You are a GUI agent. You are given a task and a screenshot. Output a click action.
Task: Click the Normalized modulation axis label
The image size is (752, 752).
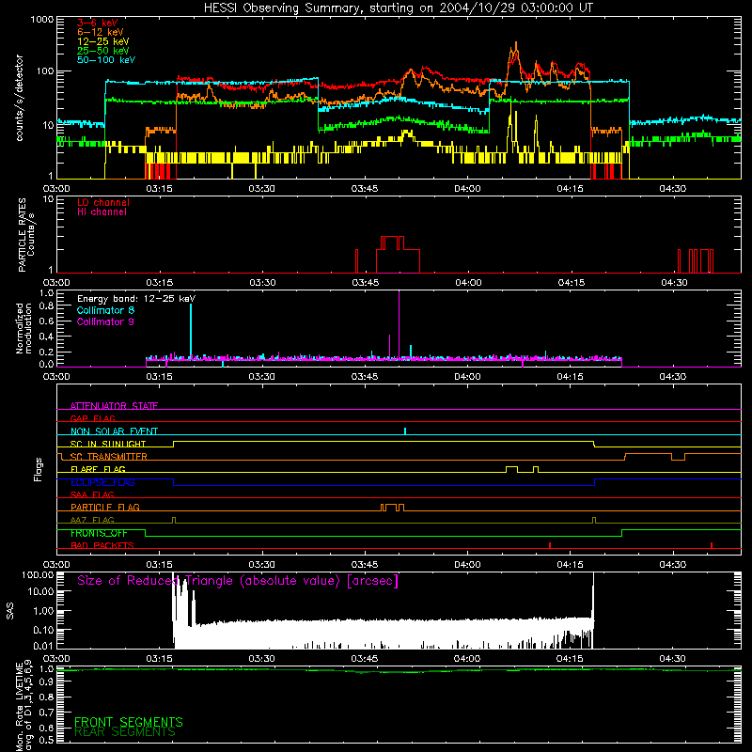pyautogui.click(x=23, y=328)
